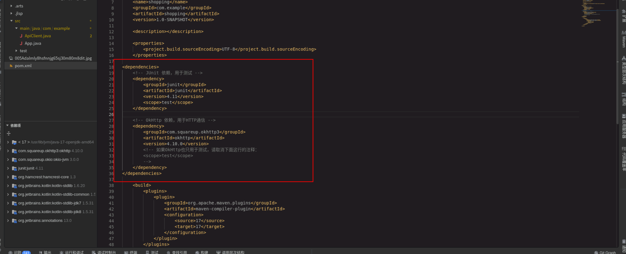Expand the org.hamcrest:hamcrest-core dependency
Viewport: 626px width, 254px height.
pyautogui.click(x=8, y=177)
